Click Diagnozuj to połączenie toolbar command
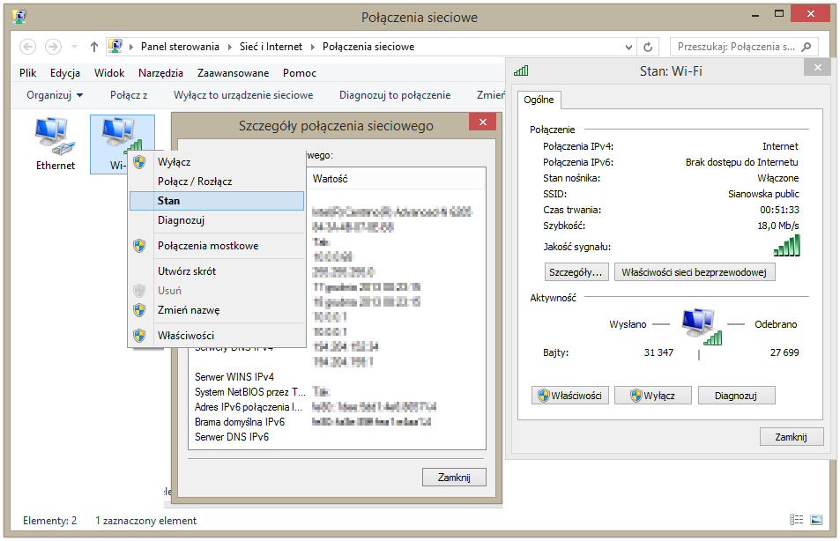The image size is (840, 541). click(395, 95)
